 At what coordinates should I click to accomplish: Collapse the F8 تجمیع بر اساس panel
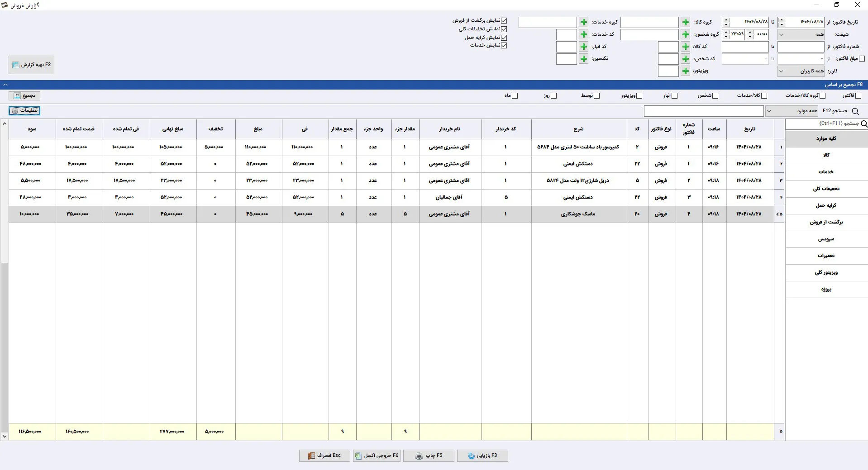tap(5, 85)
